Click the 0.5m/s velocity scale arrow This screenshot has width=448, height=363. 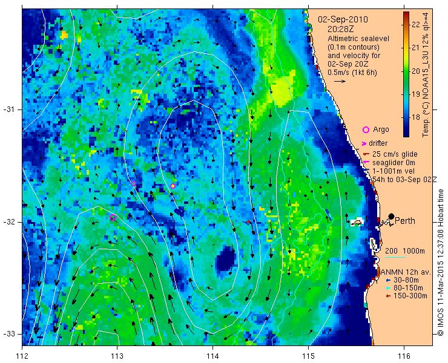pyautogui.click(x=340, y=82)
